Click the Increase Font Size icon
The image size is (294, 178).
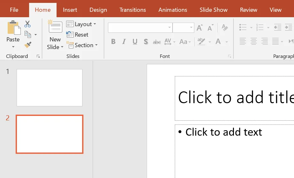200,28
